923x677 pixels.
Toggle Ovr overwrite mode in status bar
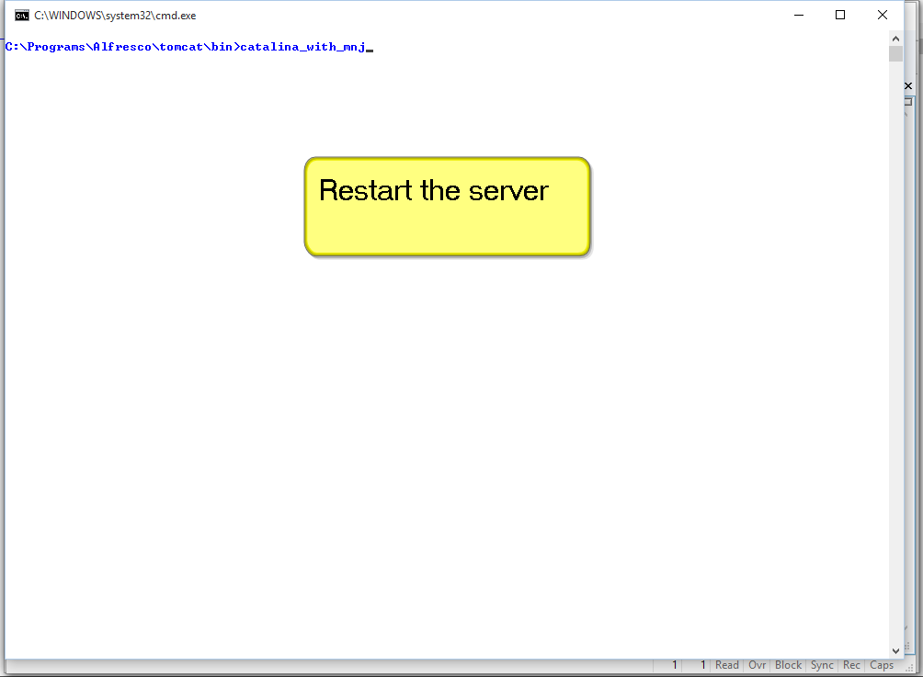758,665
